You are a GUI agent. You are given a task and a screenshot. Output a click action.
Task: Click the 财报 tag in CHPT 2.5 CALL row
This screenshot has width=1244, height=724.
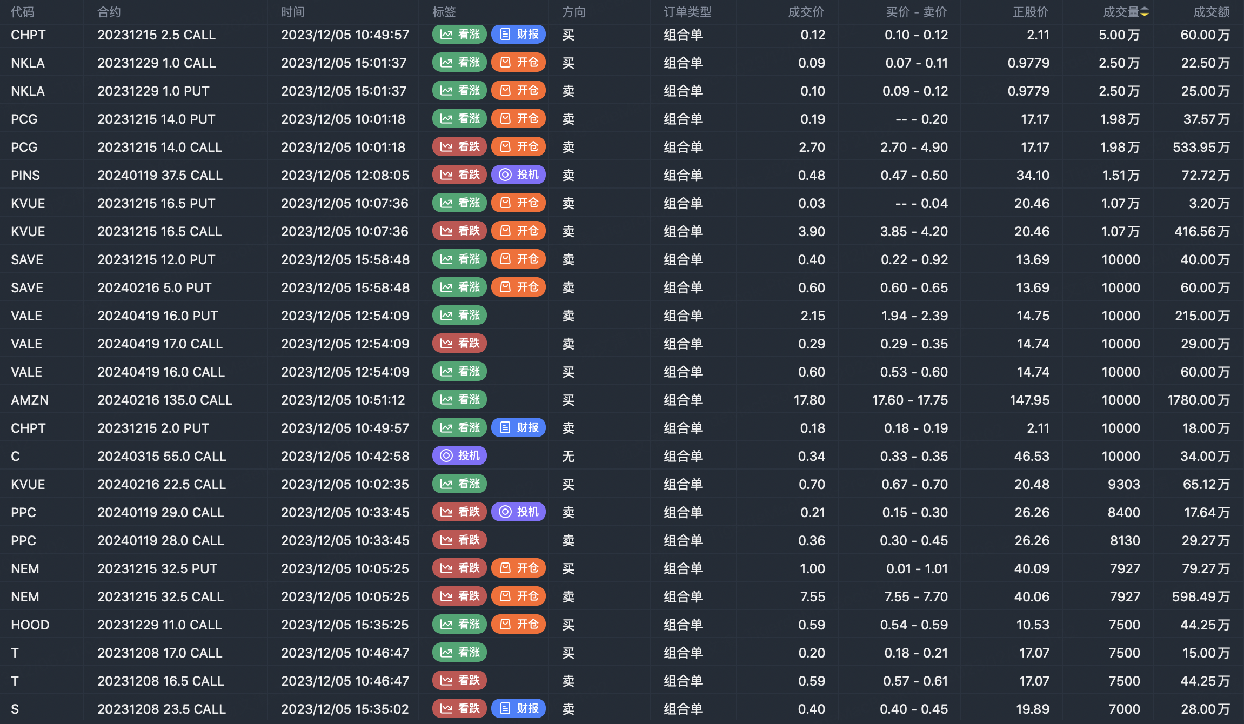518,35
